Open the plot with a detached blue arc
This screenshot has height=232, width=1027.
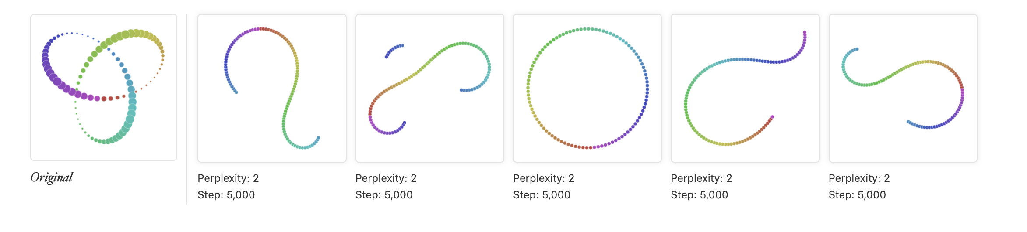pos(430,88)
